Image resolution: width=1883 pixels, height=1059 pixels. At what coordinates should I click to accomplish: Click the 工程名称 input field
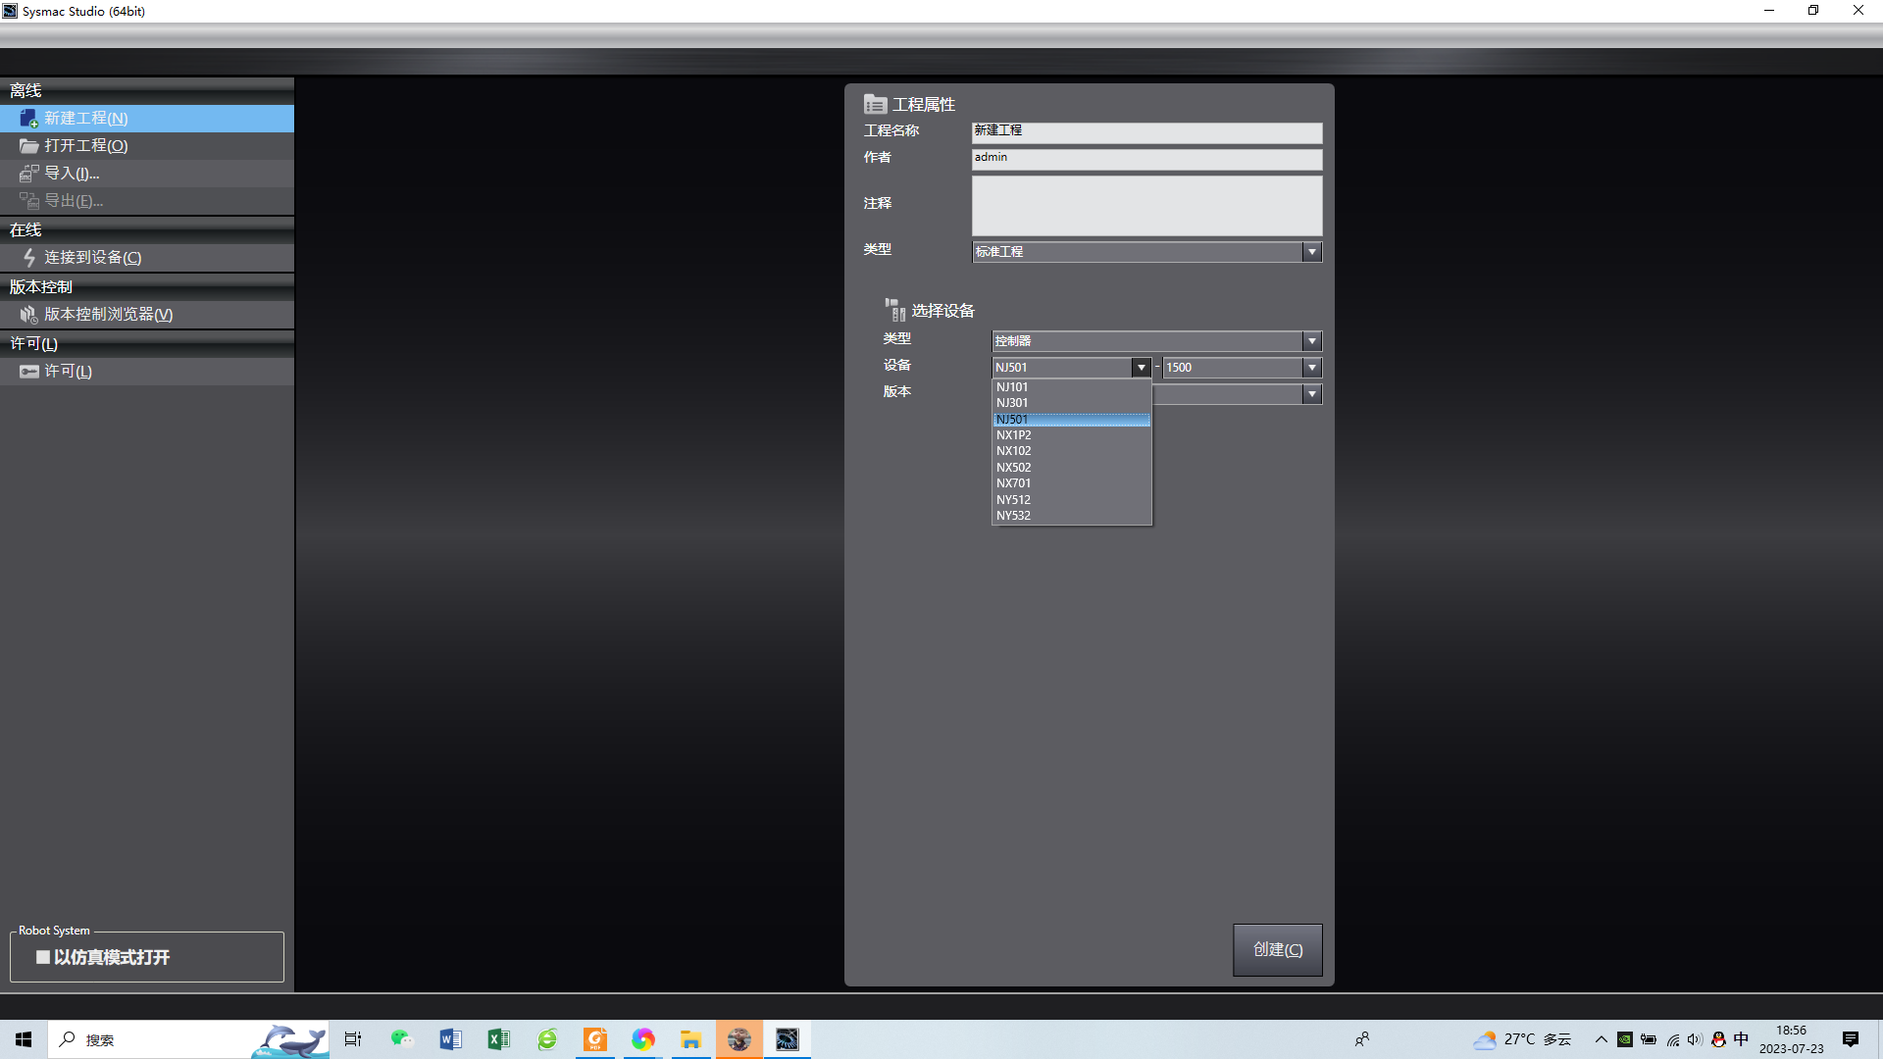[1146, 132]
